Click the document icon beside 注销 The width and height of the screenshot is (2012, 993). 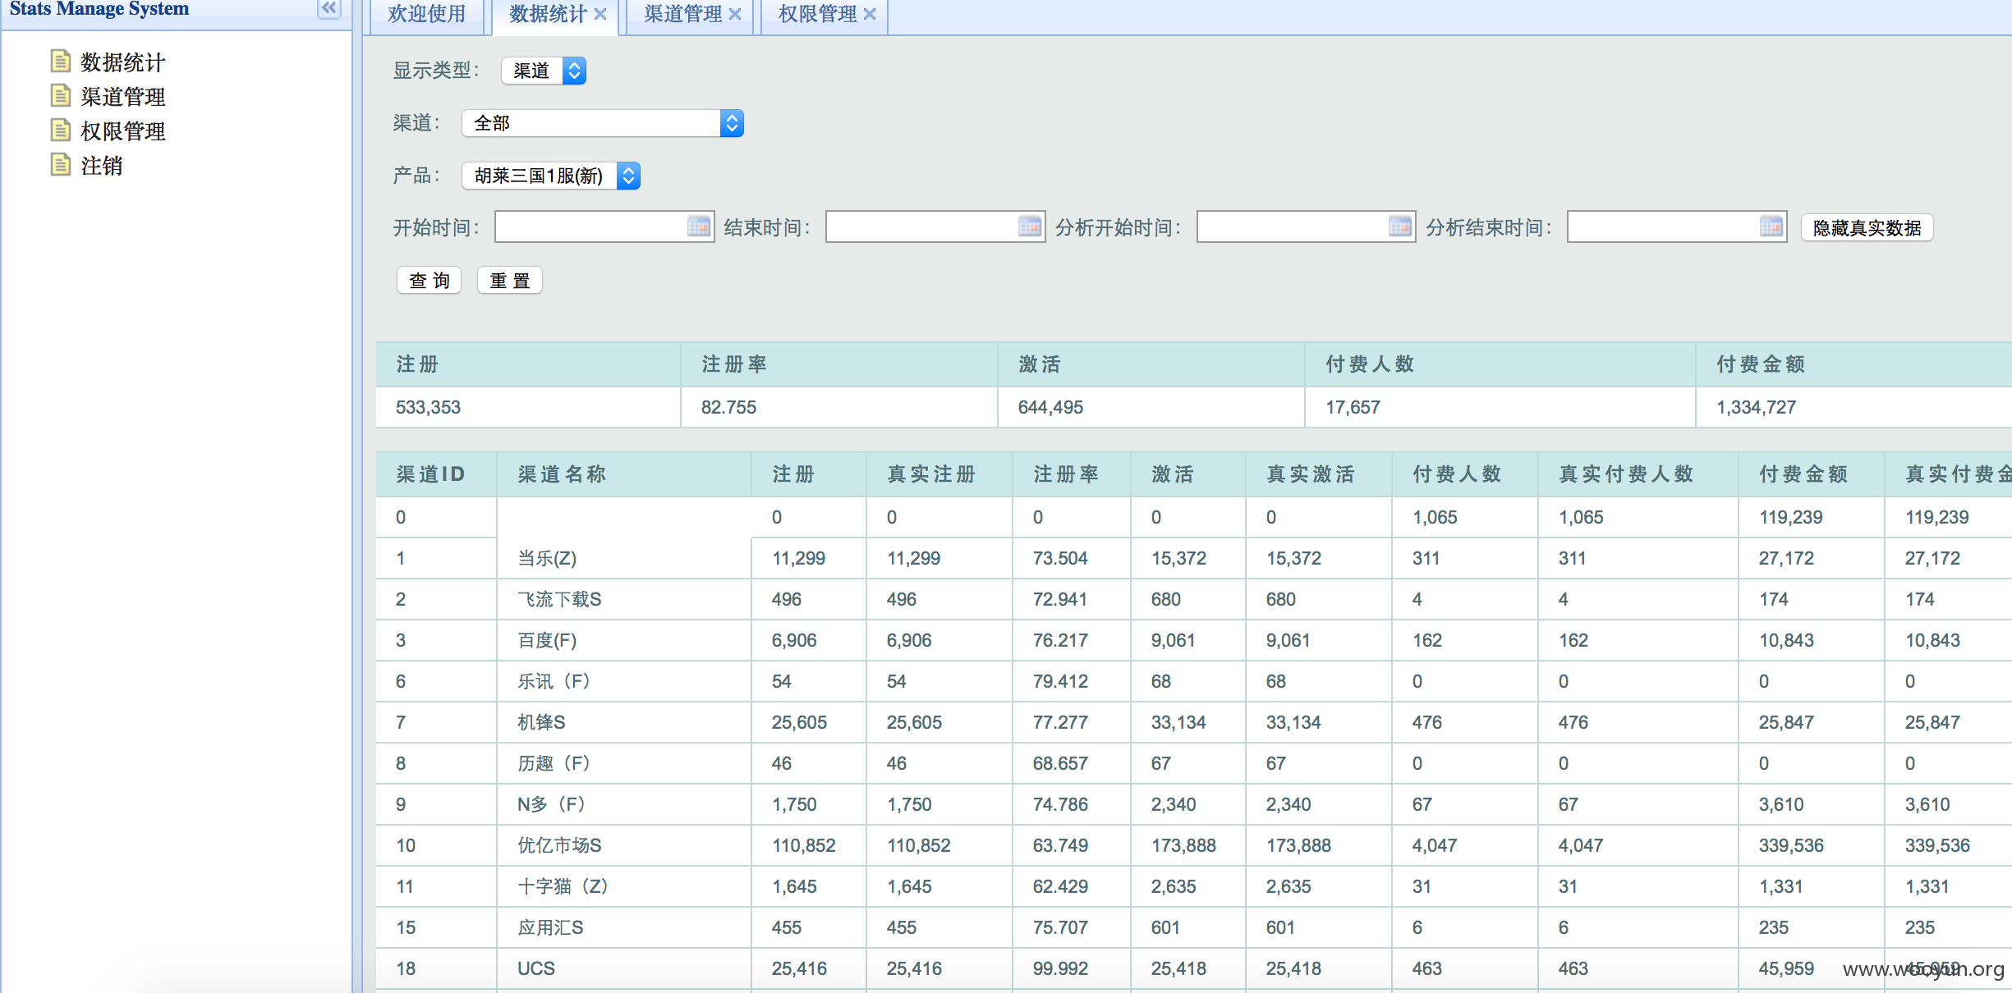coord(60,165)
